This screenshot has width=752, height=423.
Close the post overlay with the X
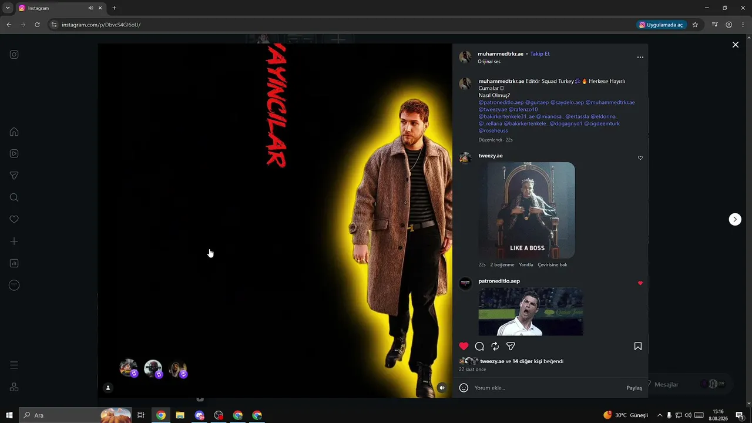735,45
